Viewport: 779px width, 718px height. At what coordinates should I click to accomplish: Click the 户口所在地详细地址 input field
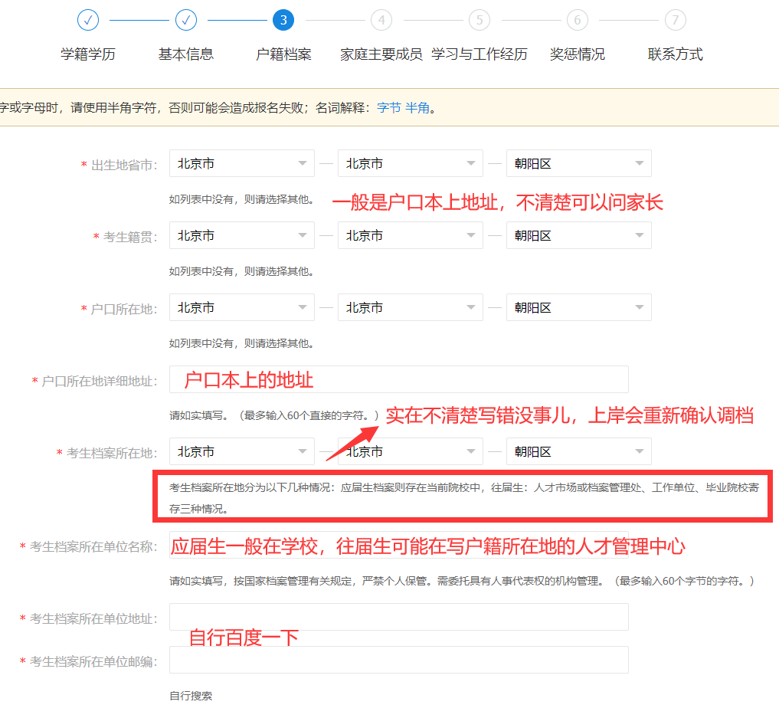[398, 379]
